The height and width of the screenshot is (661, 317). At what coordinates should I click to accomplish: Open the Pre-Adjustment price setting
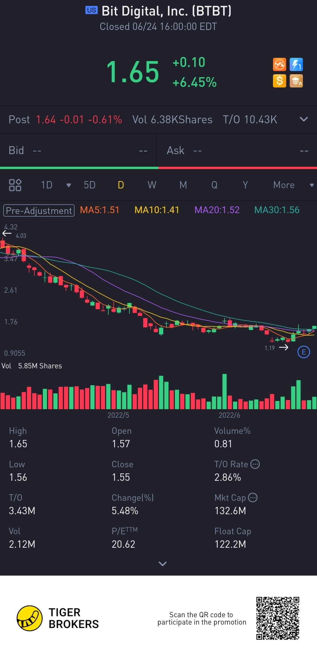point(39,210)
